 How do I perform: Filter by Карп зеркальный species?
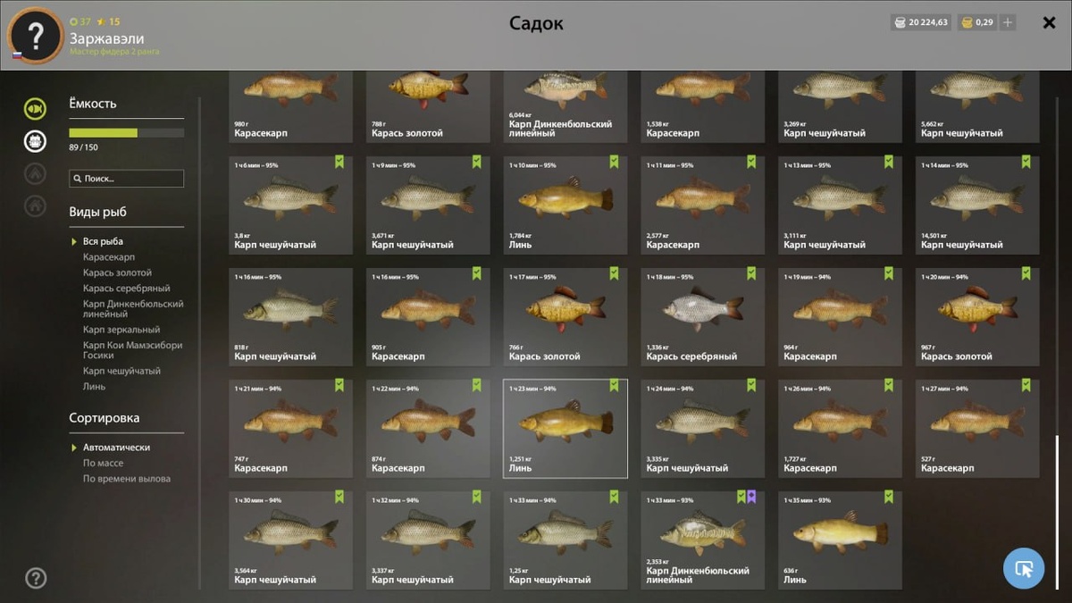pos(121,330)
